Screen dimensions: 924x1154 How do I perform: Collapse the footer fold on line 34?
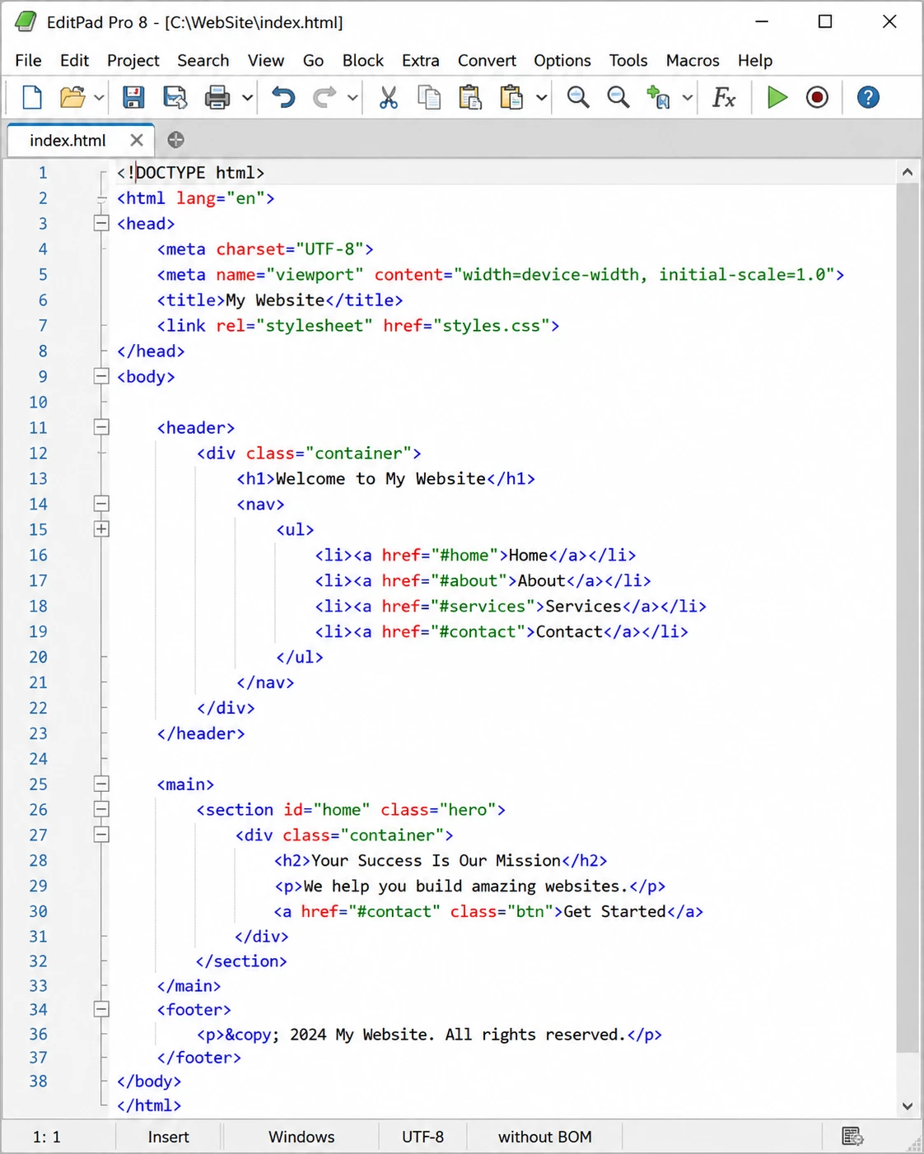click(x=101, y=1009)
